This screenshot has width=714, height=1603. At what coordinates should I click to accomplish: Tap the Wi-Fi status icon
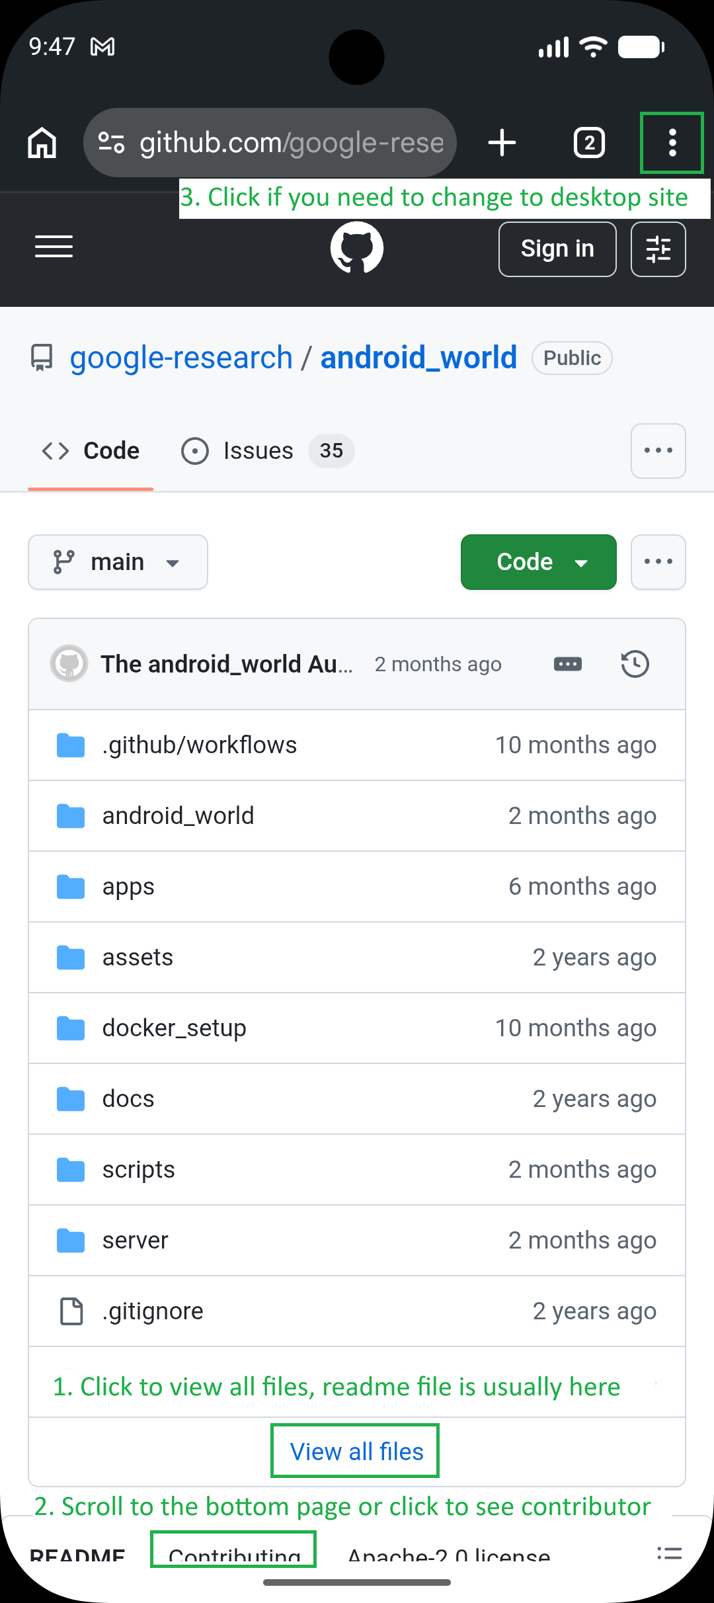pyautogui.click(x=593, y=47)
